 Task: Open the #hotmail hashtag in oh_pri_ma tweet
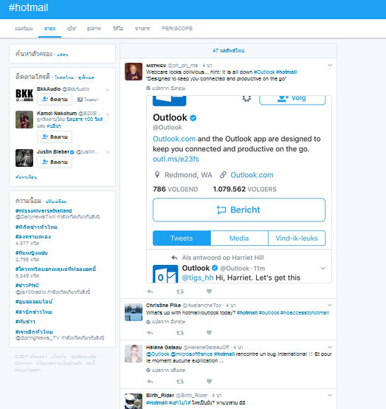pyautogui.click(x=286, y=72)
